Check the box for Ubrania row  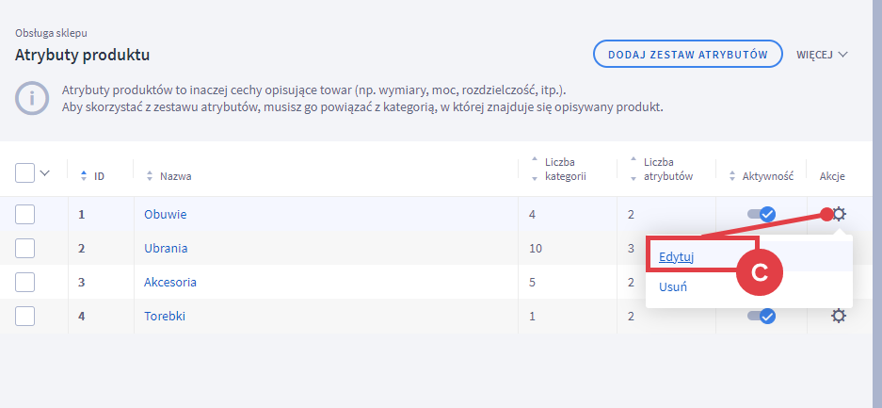[x=24, y=248]
